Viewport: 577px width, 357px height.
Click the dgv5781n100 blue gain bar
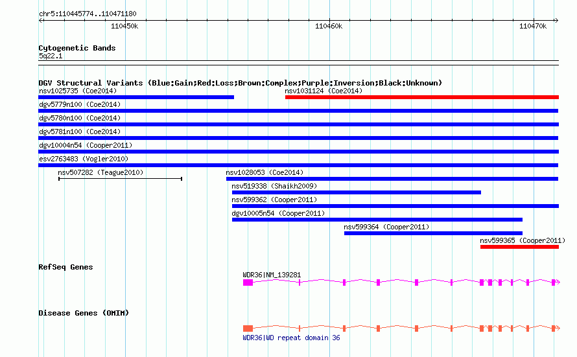(298, 138)
